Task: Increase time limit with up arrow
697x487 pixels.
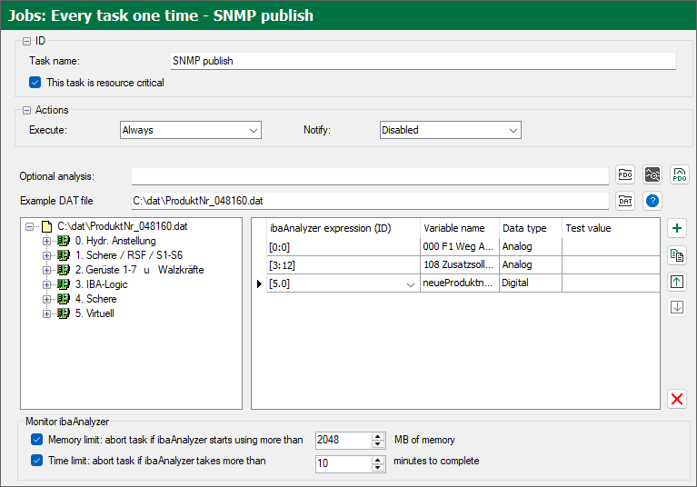Action: (378, 460)
